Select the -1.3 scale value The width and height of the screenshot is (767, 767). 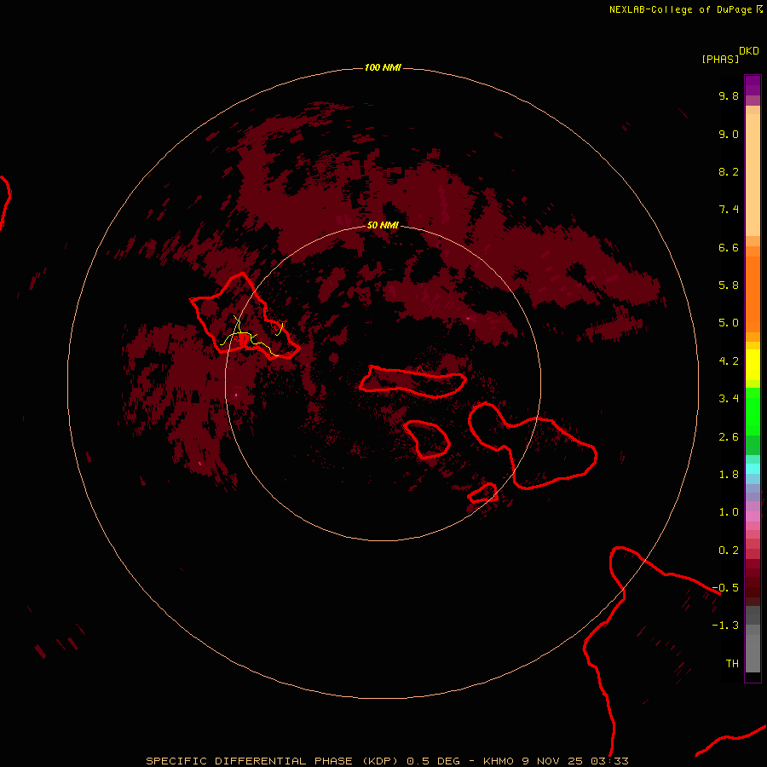[725, 626]
